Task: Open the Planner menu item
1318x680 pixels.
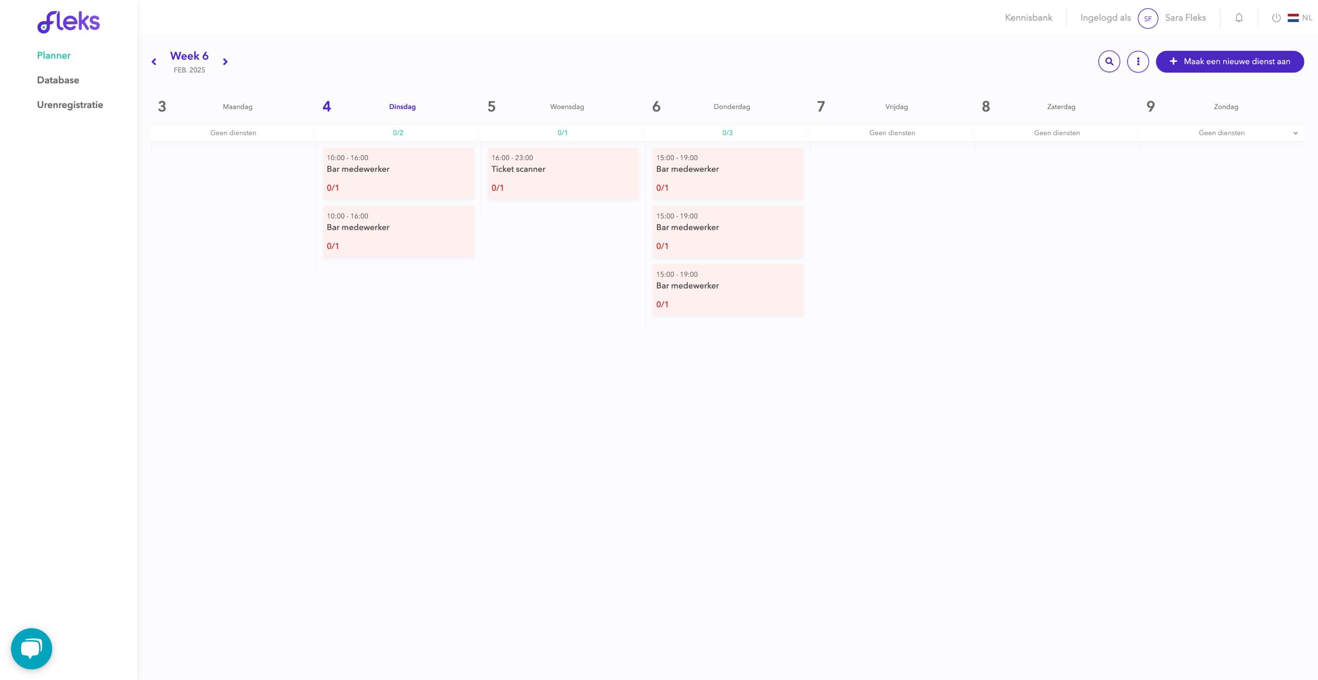Action: pyautogui.click(x=54, y=56)
